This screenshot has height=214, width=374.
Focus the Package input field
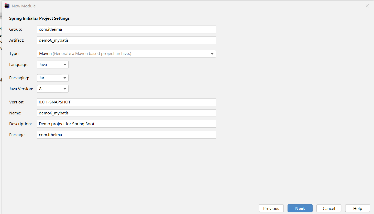click(x=126, y=135)
